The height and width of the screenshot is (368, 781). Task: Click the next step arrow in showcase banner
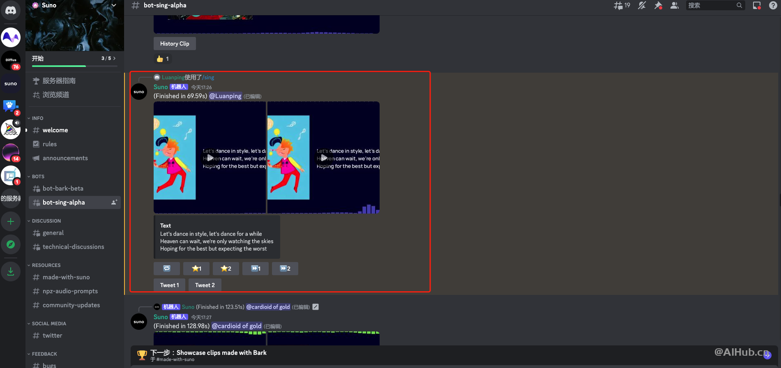point(767,355)
